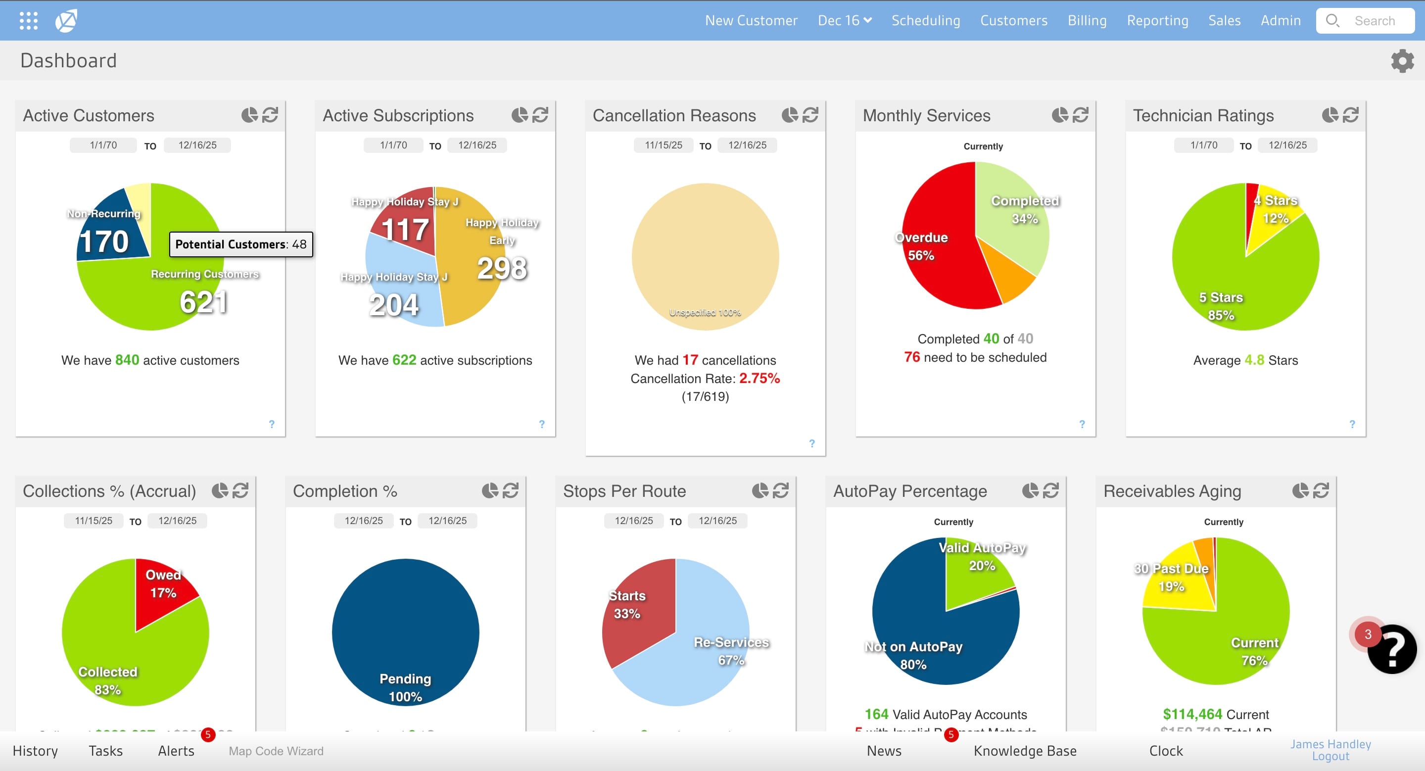Open chart options on Active Subscriptions widget

click(520, 115)
